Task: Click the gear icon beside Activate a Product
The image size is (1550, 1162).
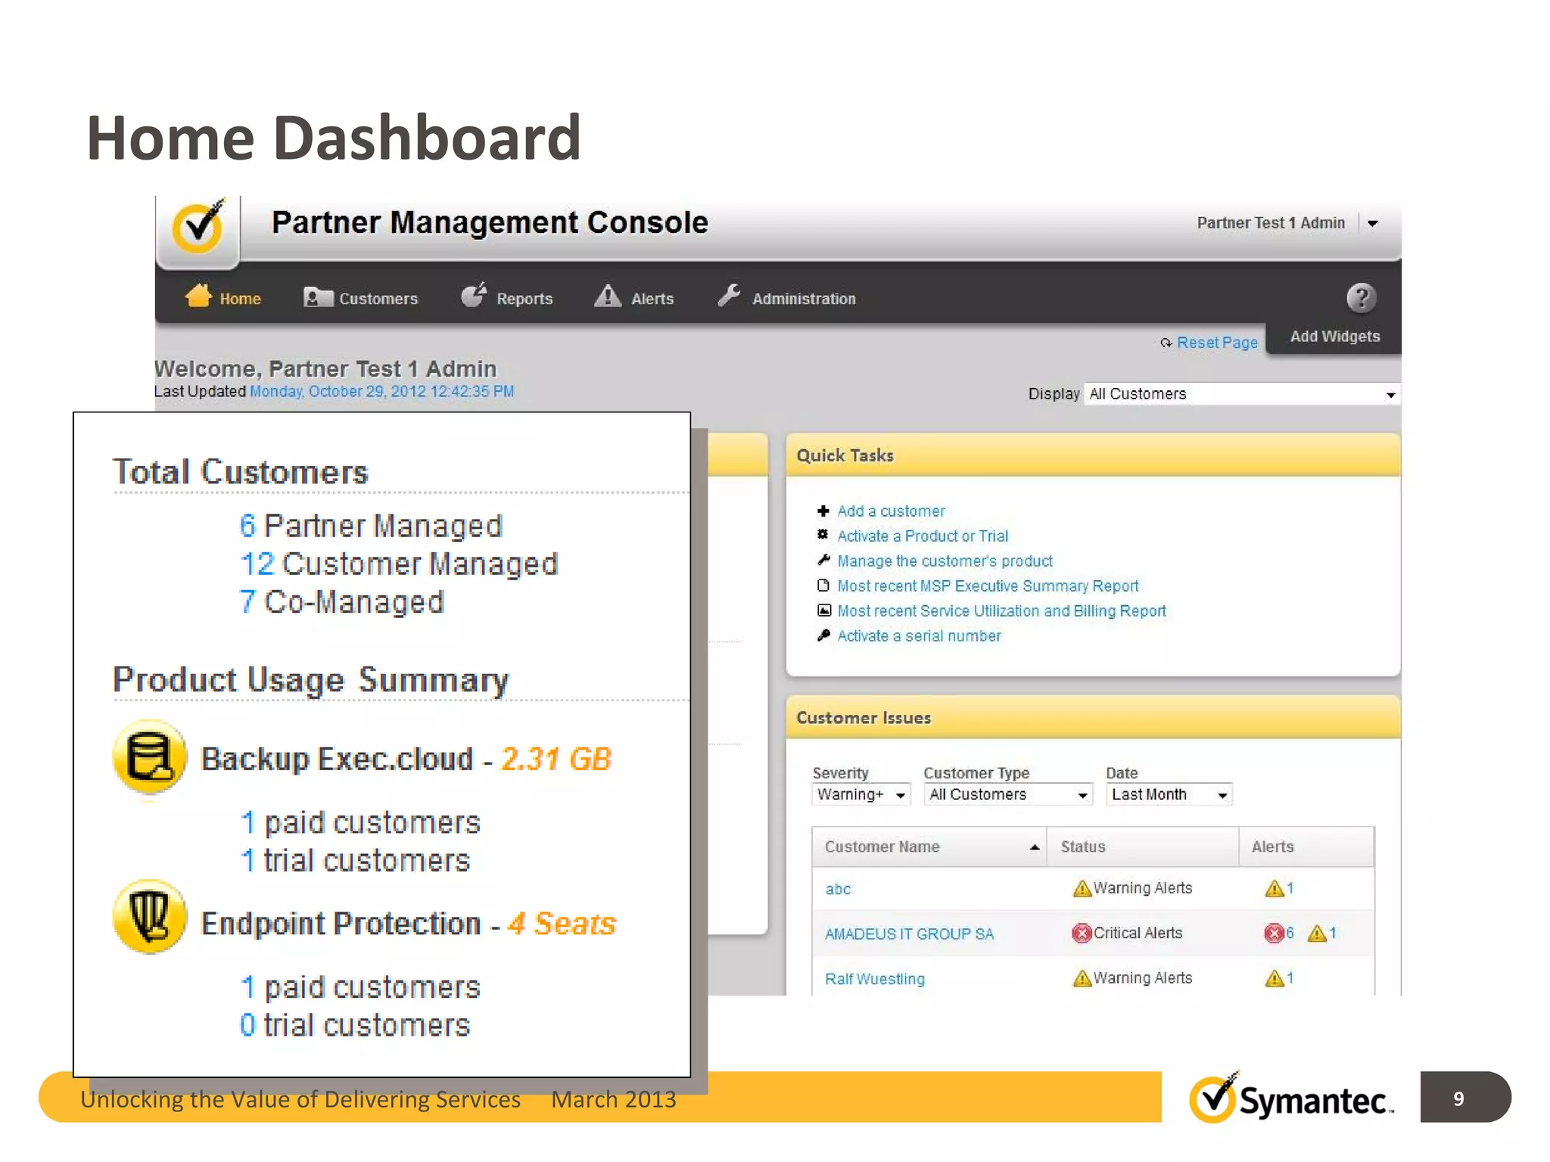Action: click(x=823, y=535)
